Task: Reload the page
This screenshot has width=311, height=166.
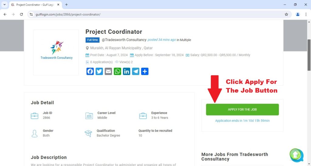Action: click(22, 14)
